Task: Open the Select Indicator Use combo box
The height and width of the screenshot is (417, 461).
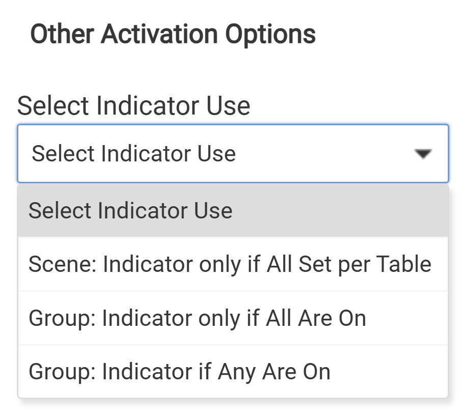Action: 233,154
